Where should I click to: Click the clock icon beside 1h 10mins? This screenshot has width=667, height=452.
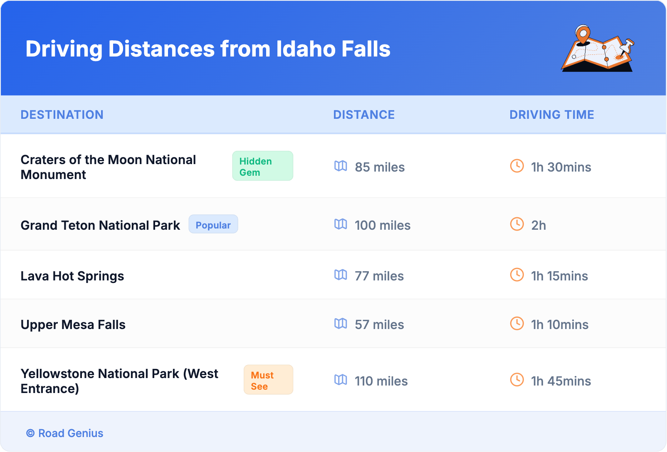point(517,324)
